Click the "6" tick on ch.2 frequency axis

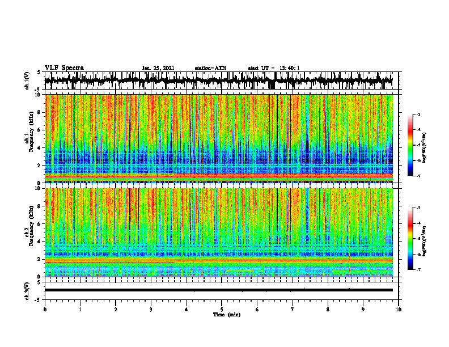[x=40, y=223]
